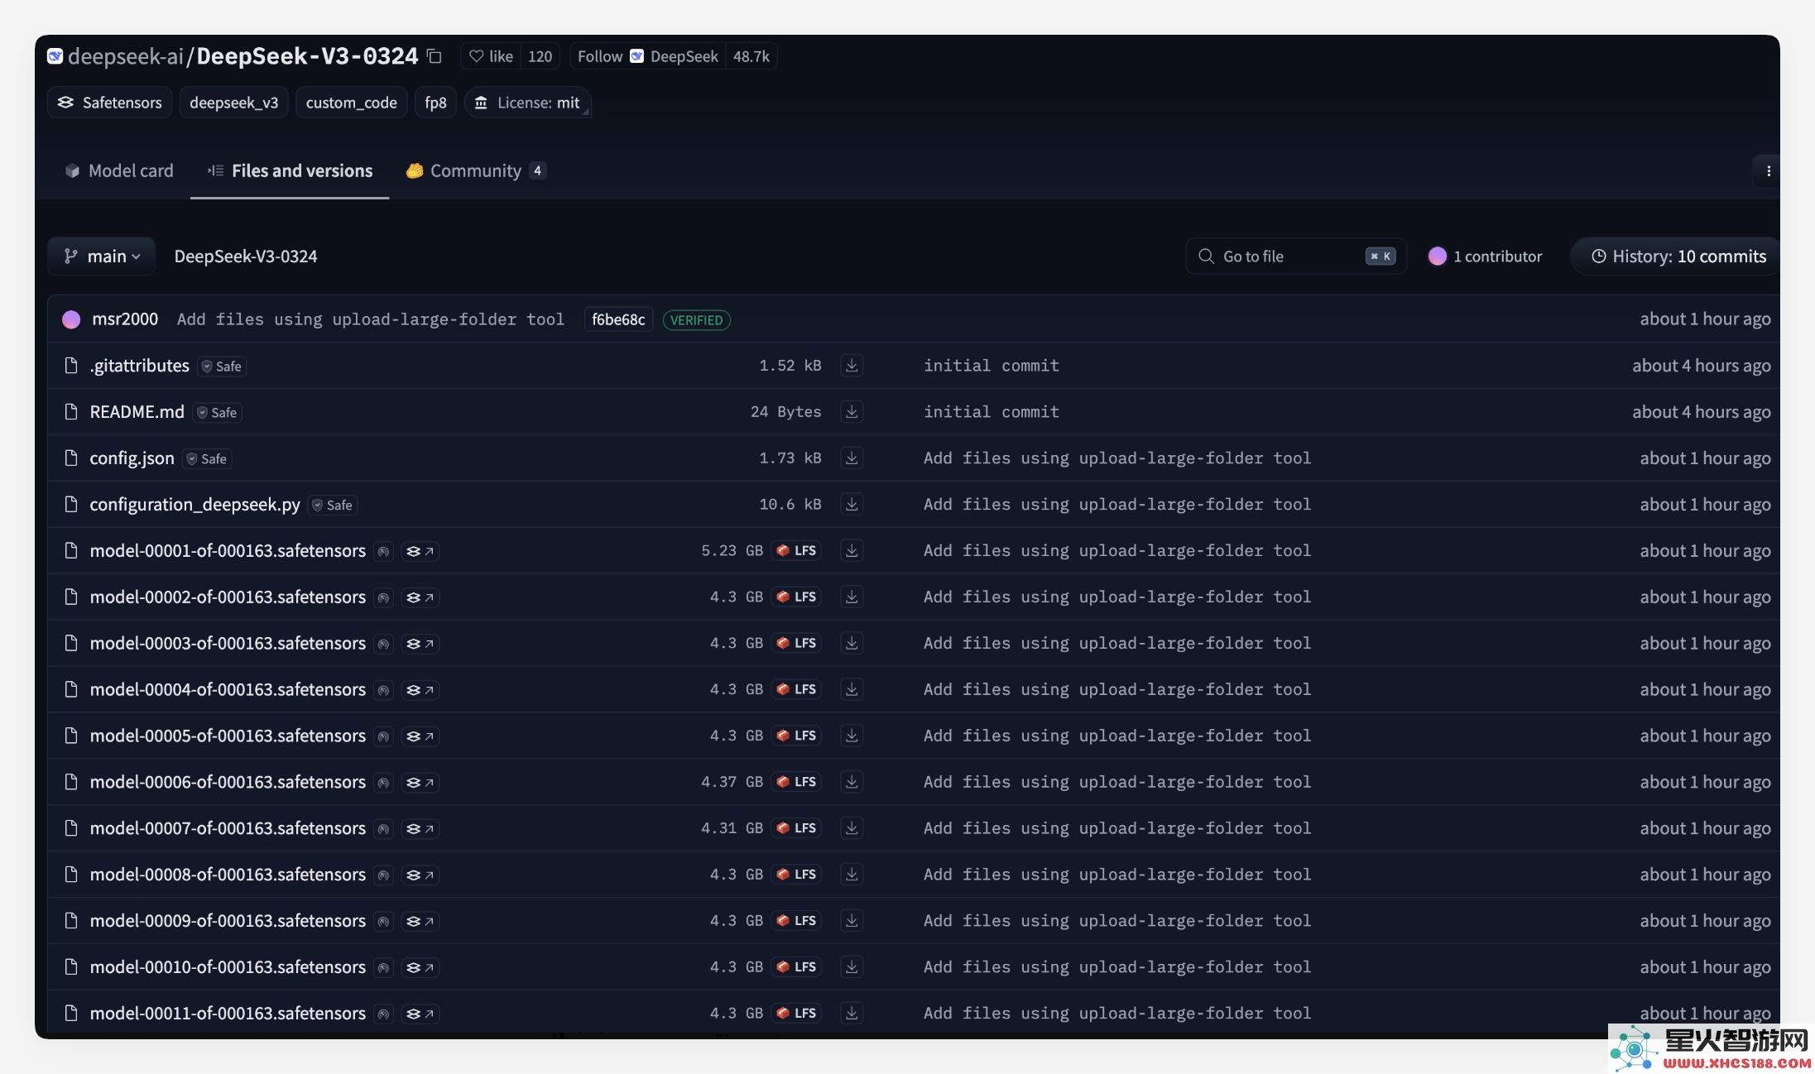Show pickle scan icon for model-00007
1815x1074 pixels.
click(x=383, y=829)
